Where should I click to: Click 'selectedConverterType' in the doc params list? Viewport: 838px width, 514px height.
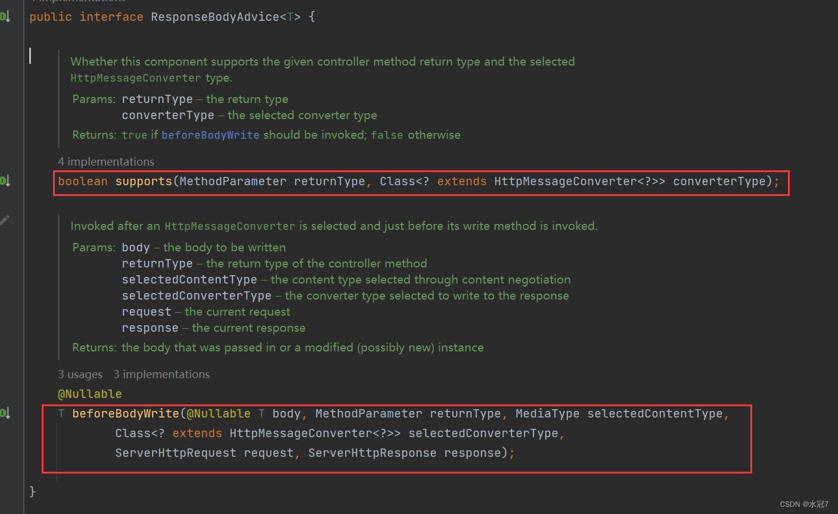click(197, 296)
